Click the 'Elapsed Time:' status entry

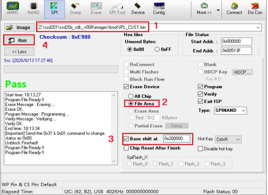click(x=17, y=192)
